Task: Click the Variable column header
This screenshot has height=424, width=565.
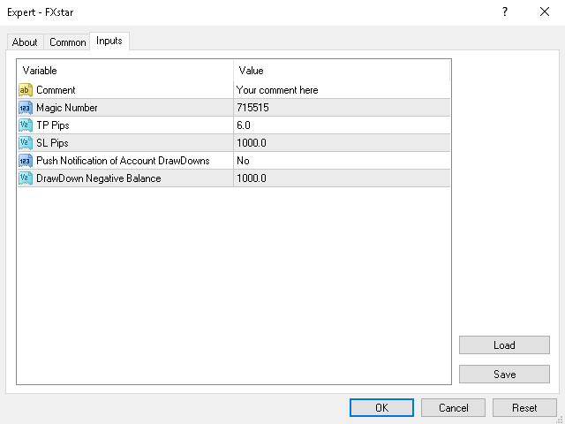Action: coord(125,71)
